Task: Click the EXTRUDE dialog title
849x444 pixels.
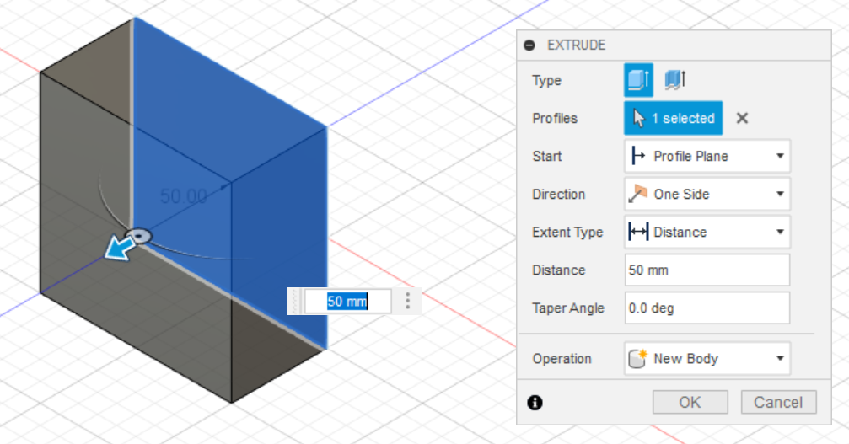Action: click(576, 45)
